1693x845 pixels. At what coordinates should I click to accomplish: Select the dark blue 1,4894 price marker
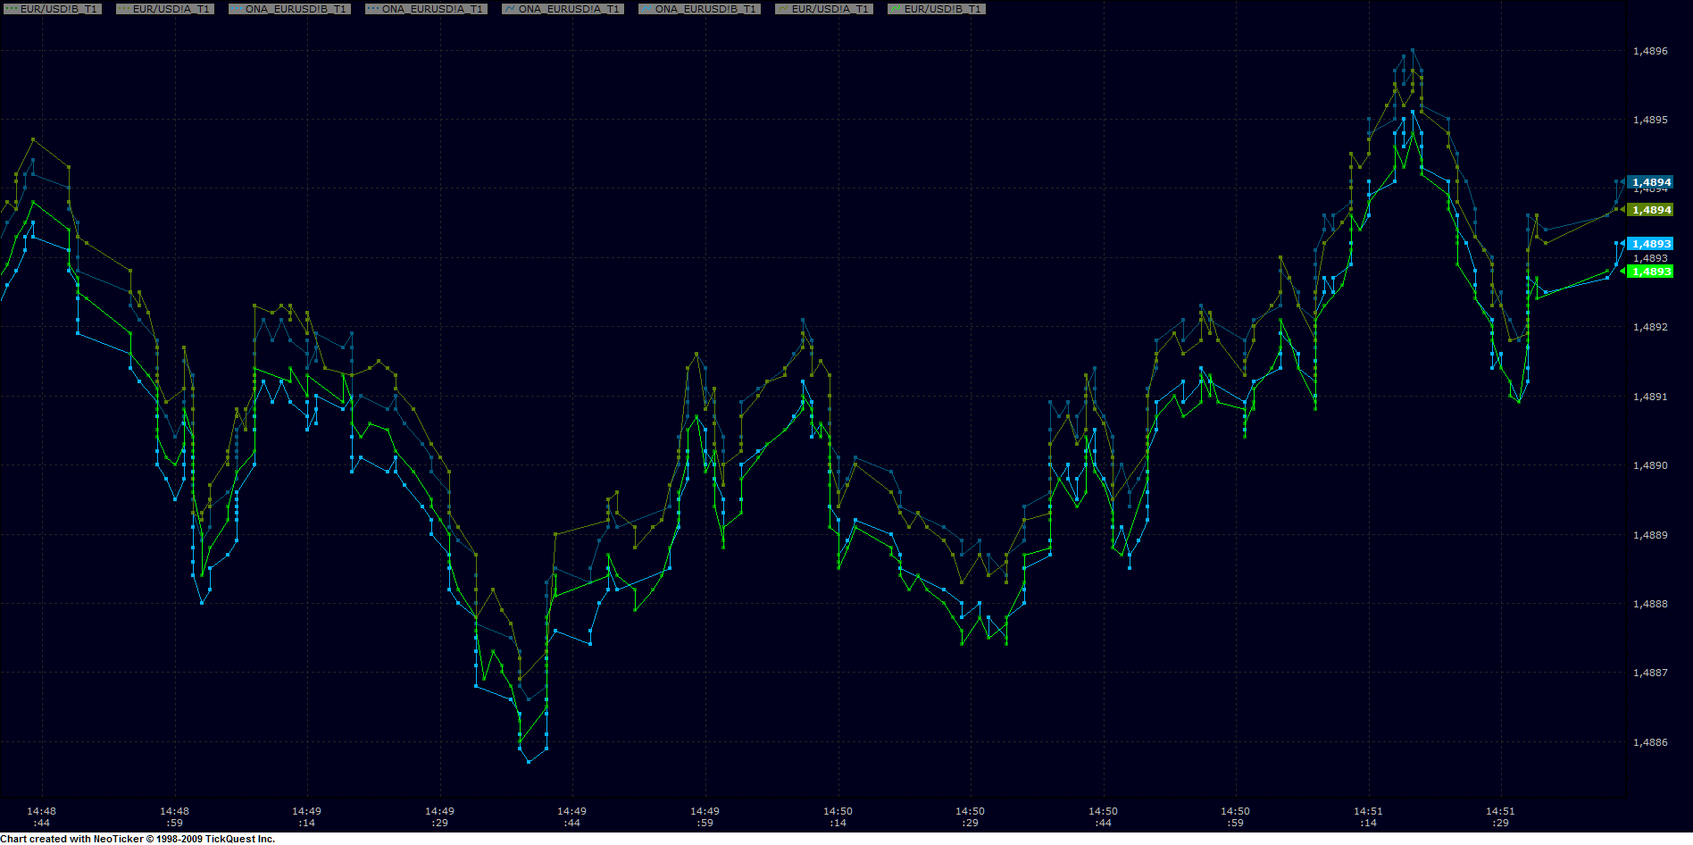[x=1650, y=182]
